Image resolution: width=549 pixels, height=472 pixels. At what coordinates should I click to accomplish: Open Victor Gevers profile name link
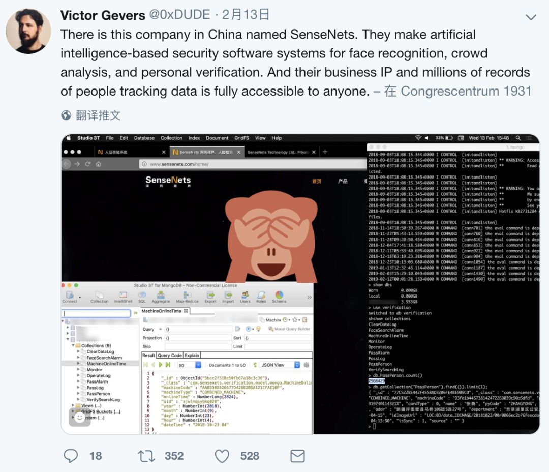coord(103,15)
